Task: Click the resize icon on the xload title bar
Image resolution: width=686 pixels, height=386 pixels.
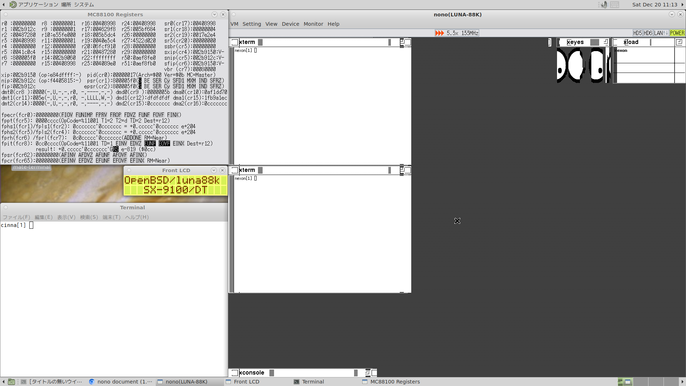Action: (679, 42)
